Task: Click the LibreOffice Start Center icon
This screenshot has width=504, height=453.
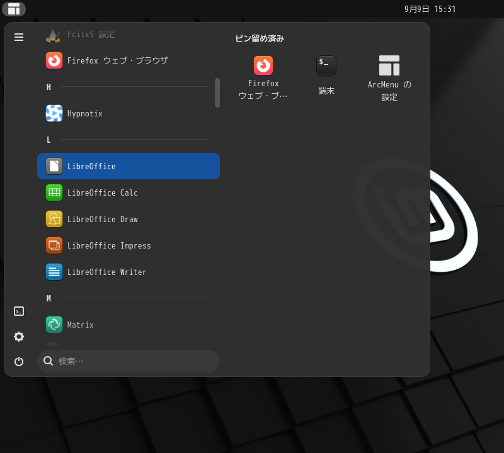Action: (x=54, y=166)
